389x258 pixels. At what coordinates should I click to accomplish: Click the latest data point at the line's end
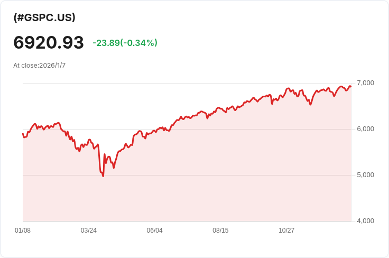(351, 87)
